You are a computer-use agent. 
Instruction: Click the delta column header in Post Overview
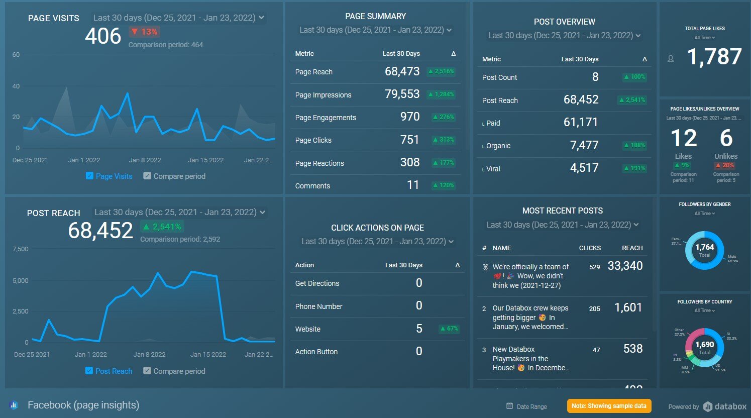click(x=645, y=59)
